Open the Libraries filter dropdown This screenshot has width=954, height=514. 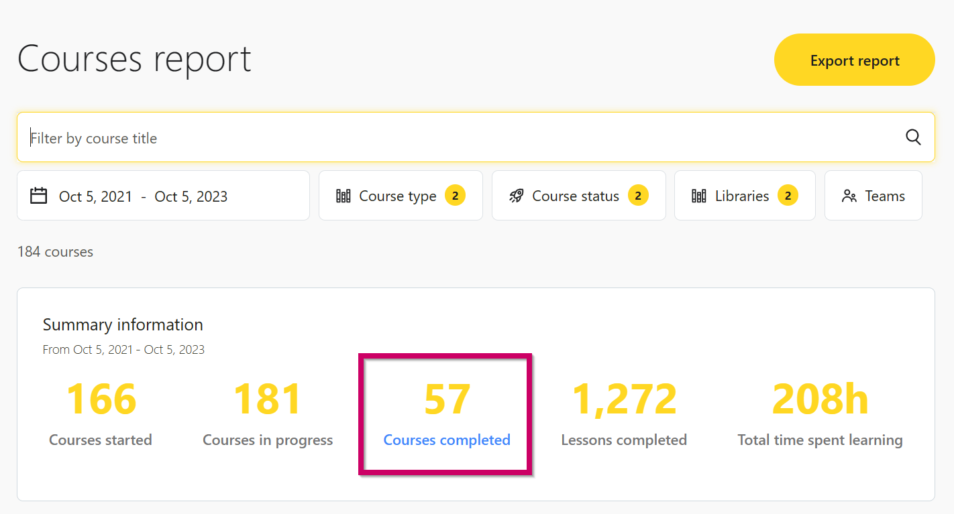(745, 196)
